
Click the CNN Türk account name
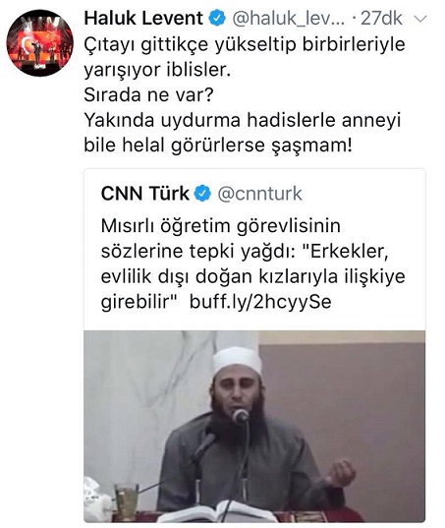coord(145,194)
